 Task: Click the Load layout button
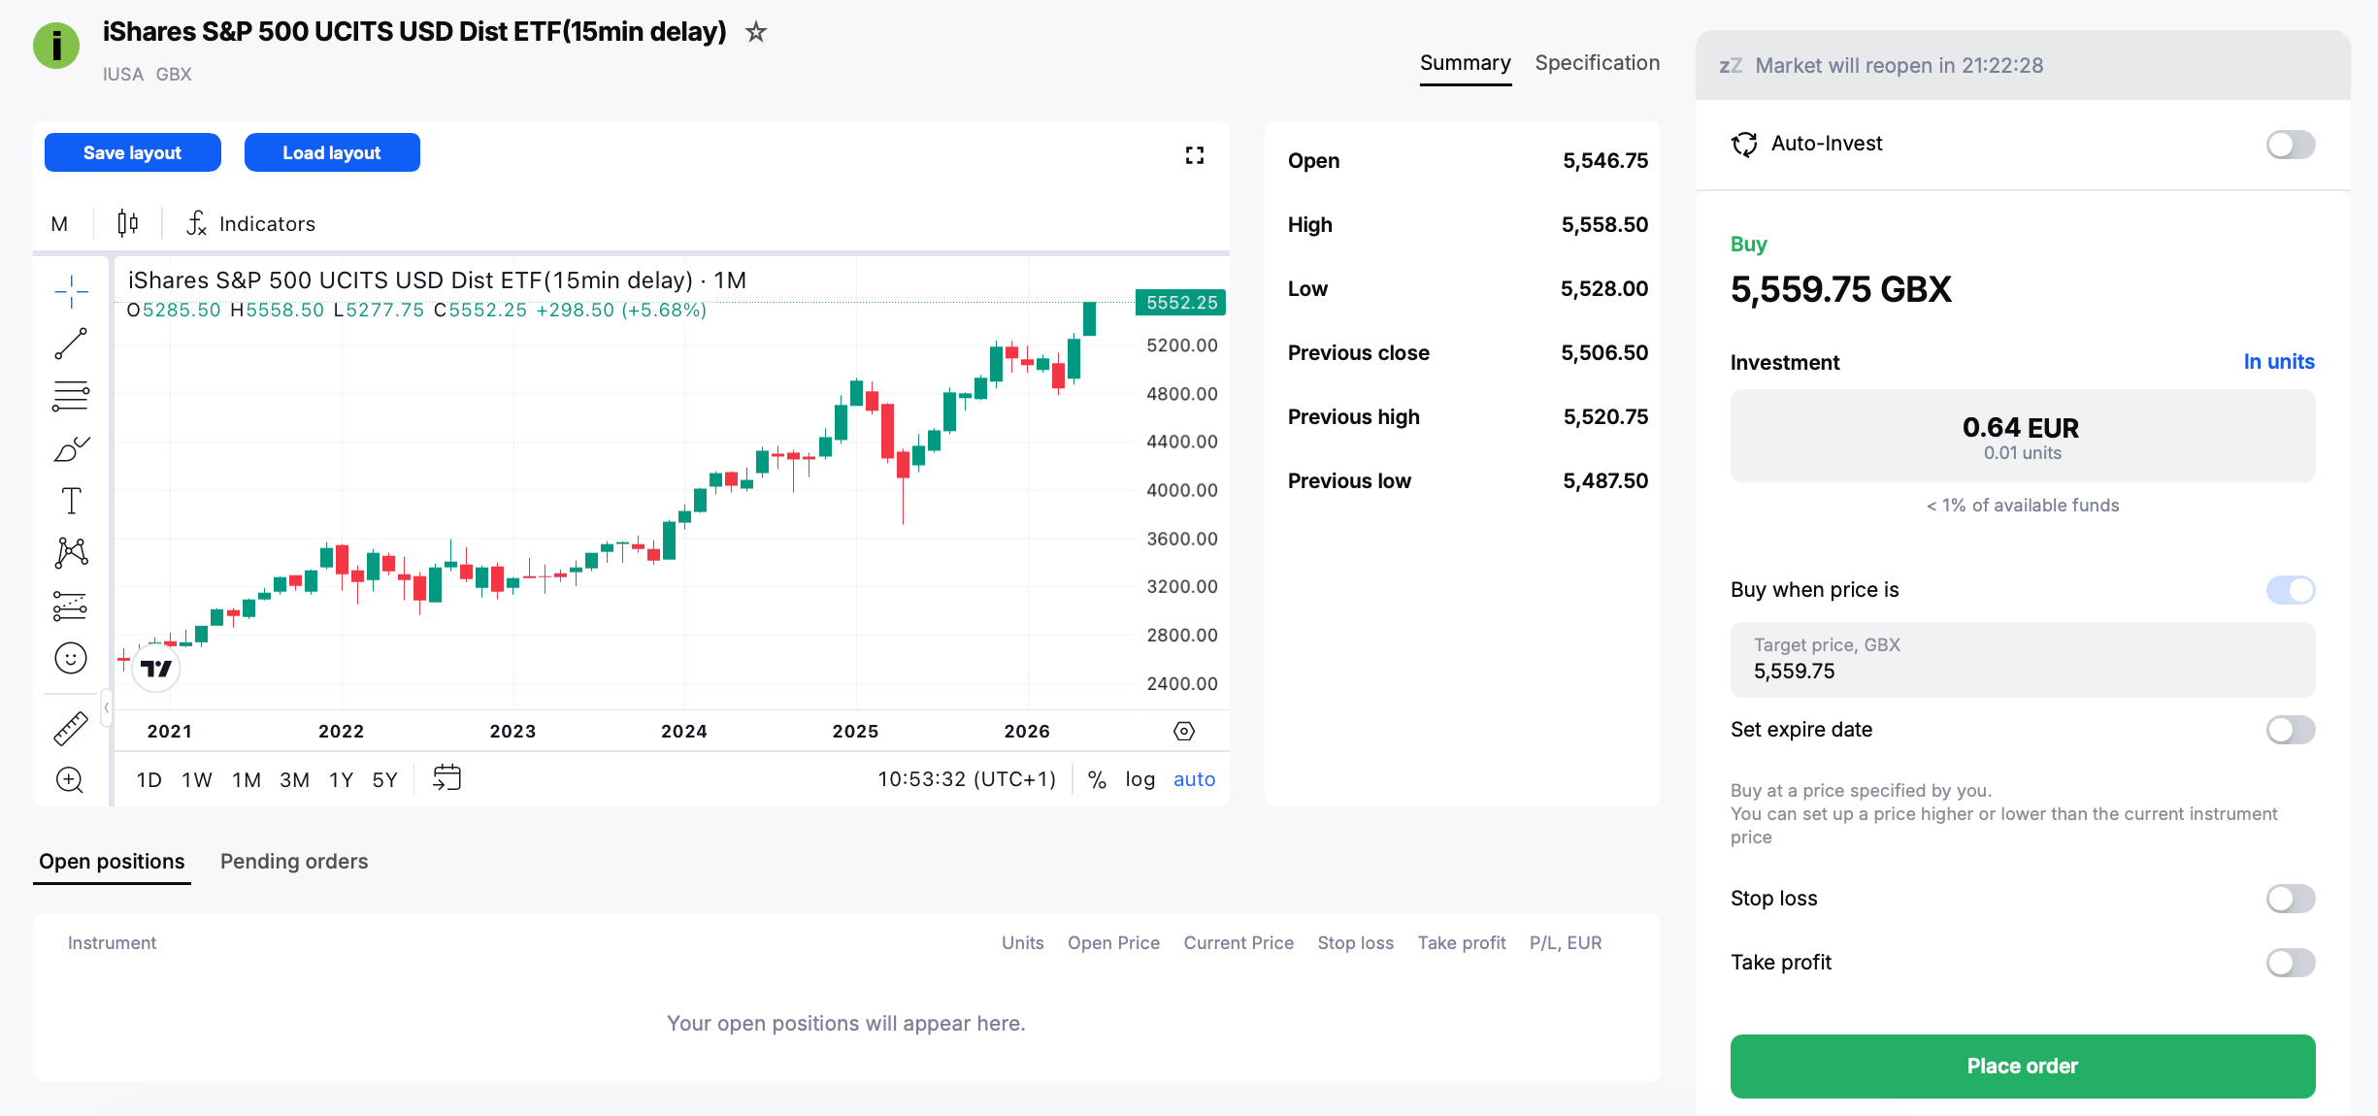coord(332,152)
